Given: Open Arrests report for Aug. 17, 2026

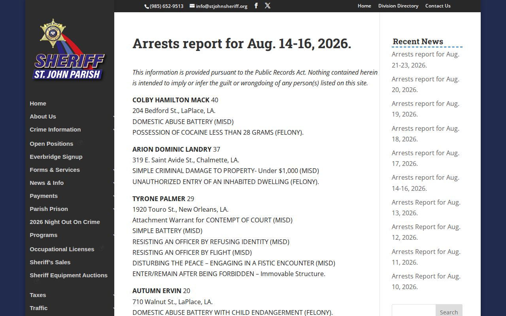Looking at the screenshot, I should pos(425,158).
